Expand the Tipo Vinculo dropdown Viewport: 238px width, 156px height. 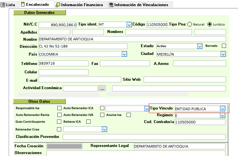point(222,109)
